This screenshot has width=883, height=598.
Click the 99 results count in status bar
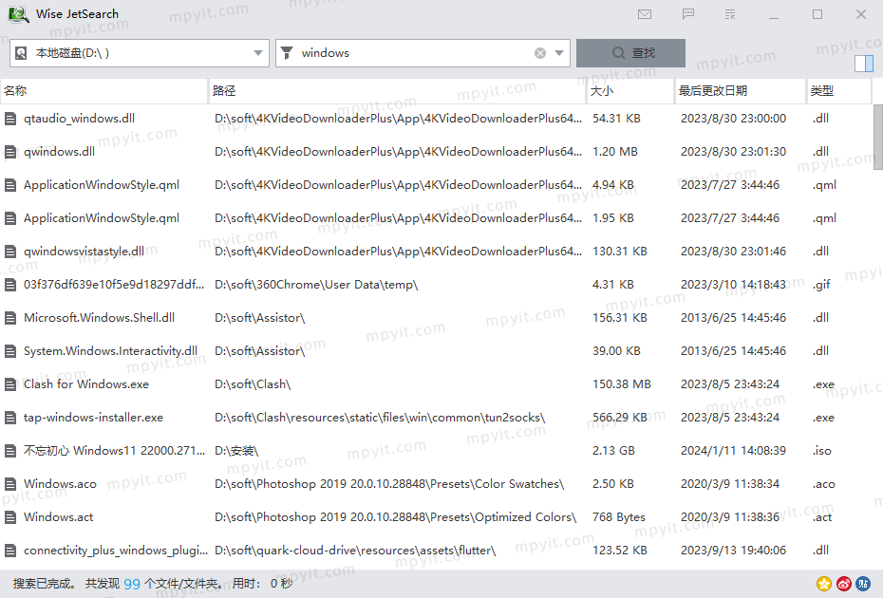pos(132,584)
